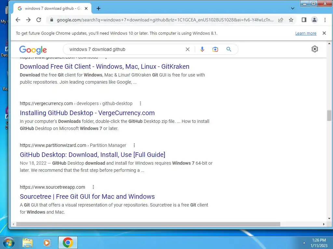Screen dimensions: 333x249
Task: Show hidden system tray icons
Action: (x=304, y=243)
